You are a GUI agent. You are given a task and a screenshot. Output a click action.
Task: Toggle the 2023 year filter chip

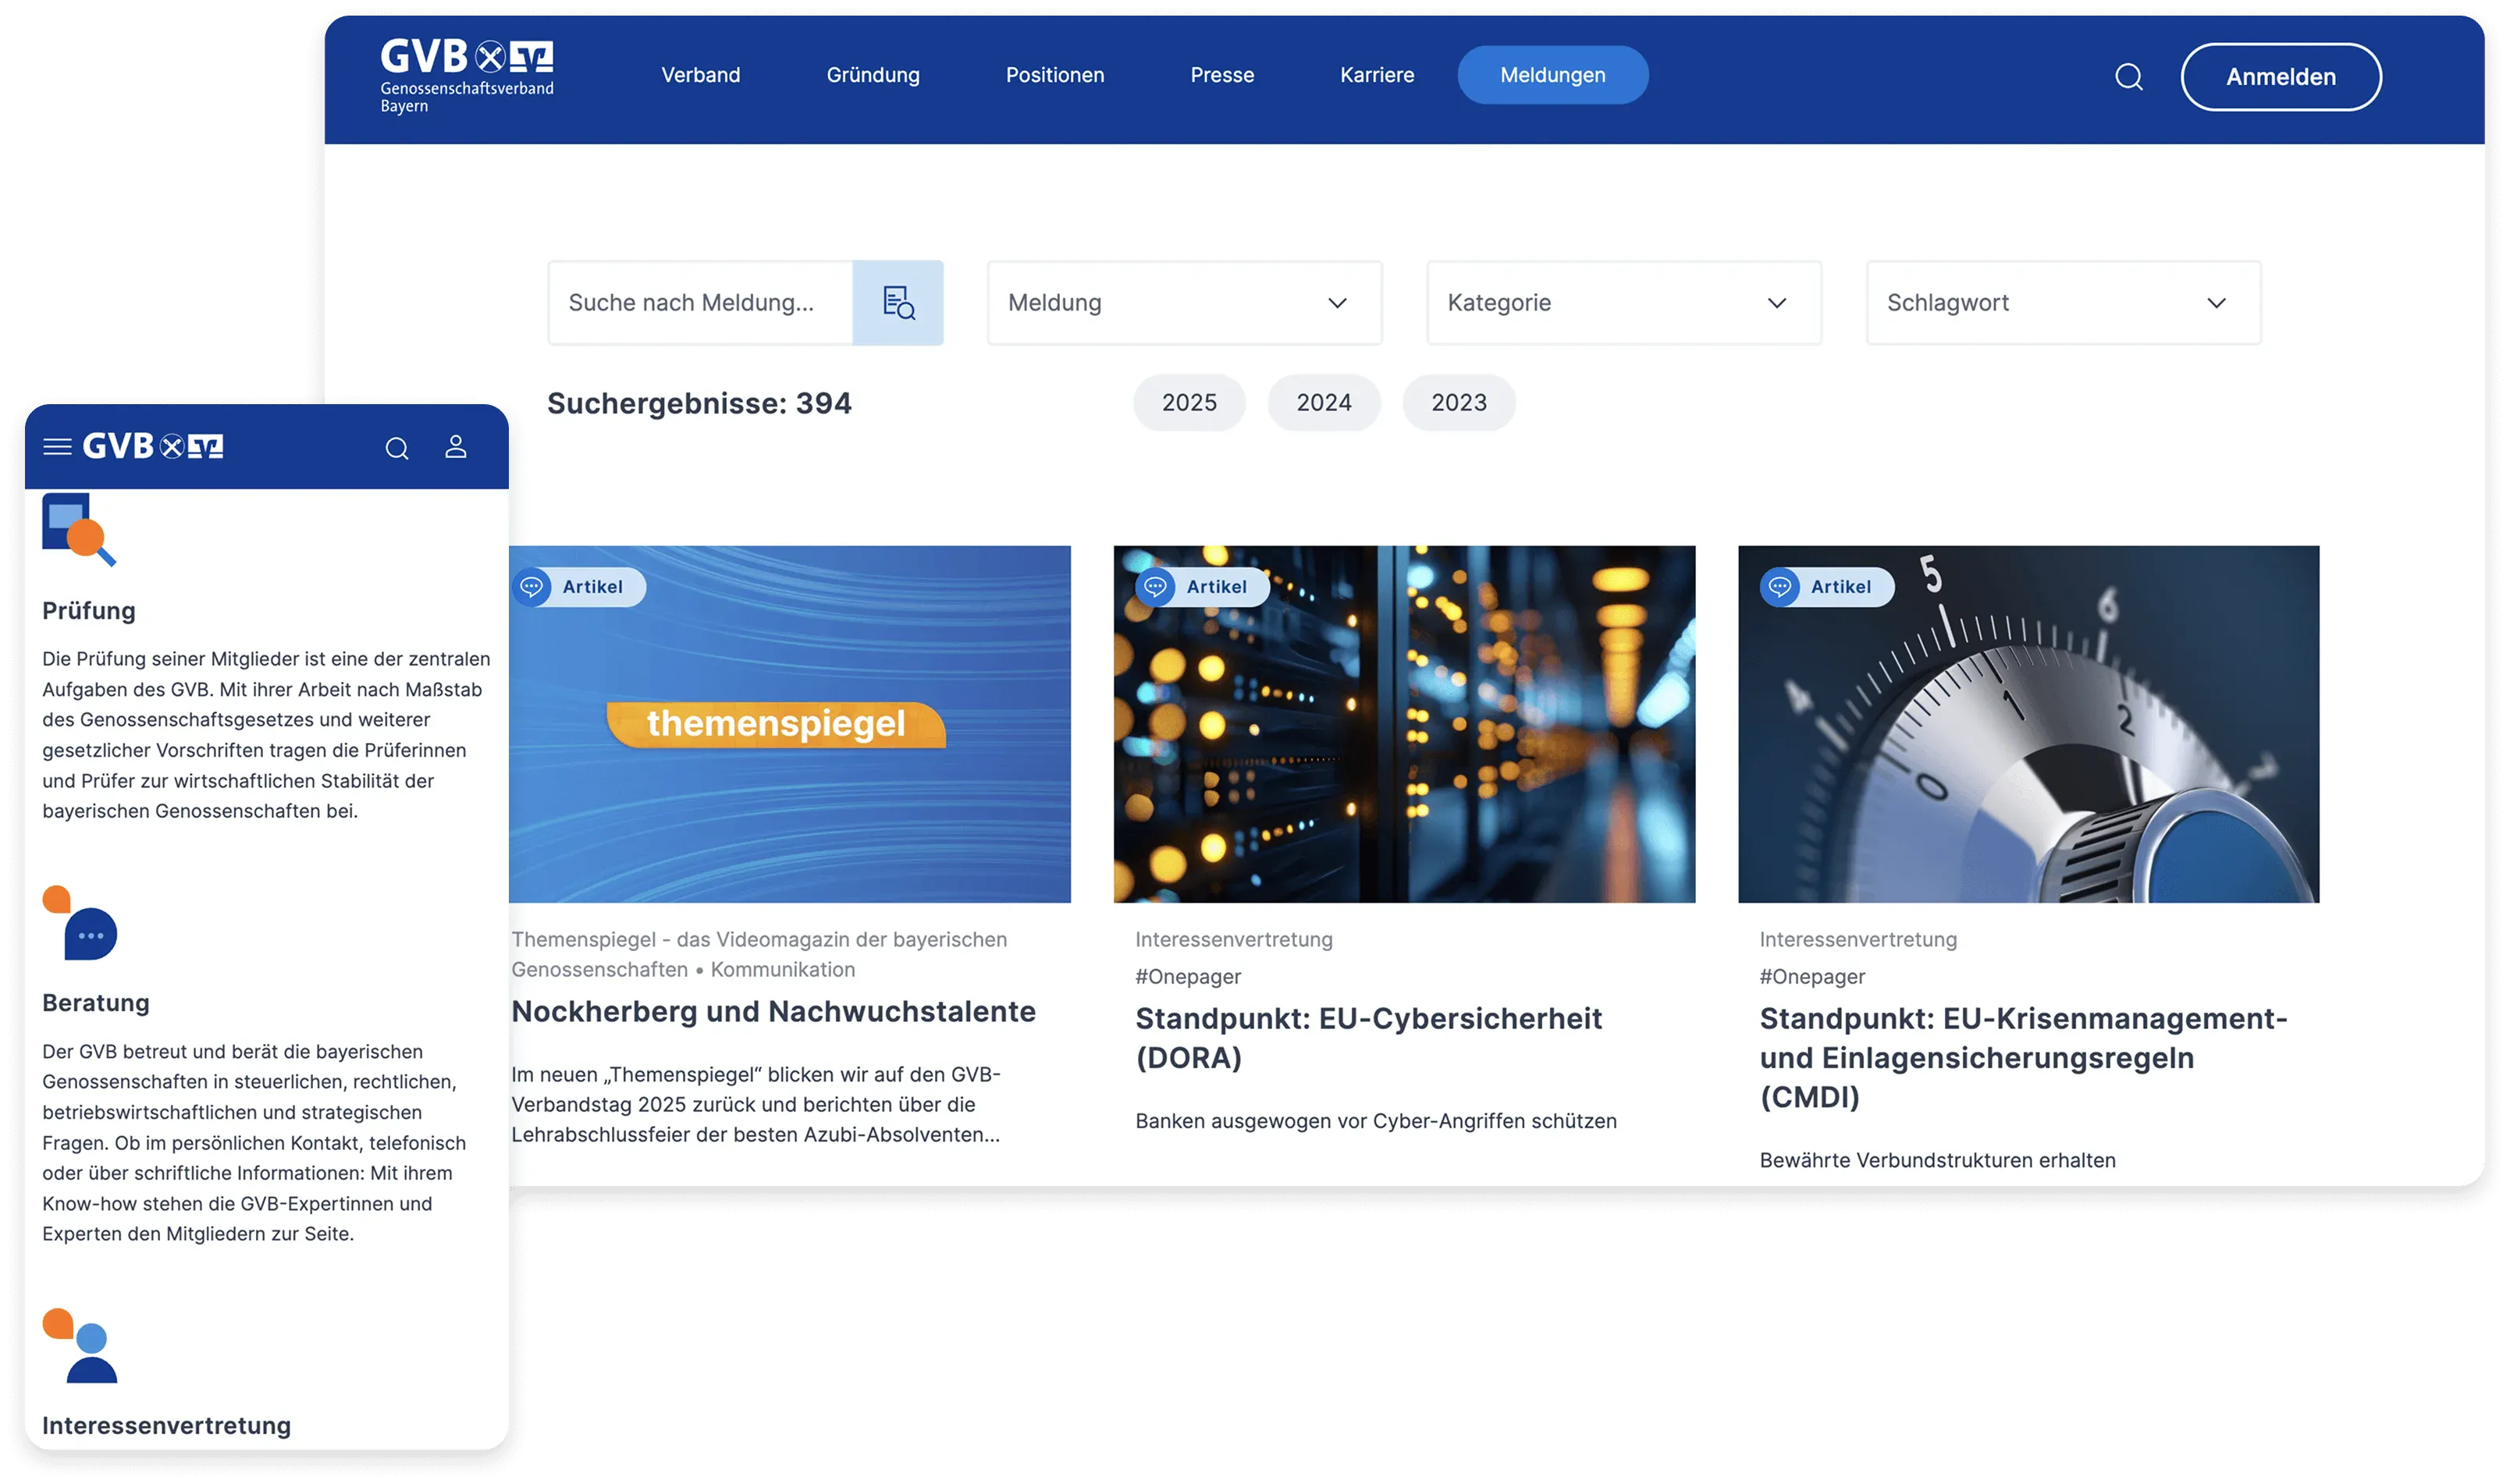coord(1458,403)
